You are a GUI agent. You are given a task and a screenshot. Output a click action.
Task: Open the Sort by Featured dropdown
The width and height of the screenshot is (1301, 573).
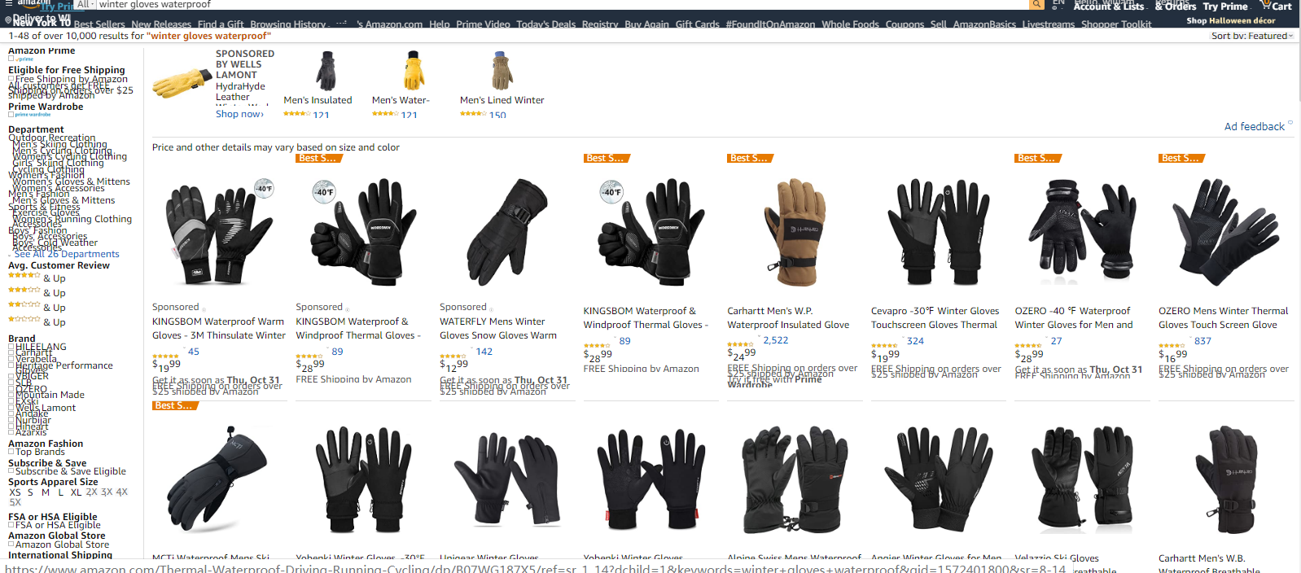pyautogui.click(x=1252, y=36)
